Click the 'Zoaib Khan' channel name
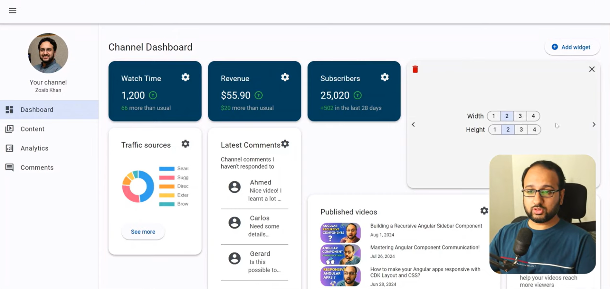 point(48,90)
